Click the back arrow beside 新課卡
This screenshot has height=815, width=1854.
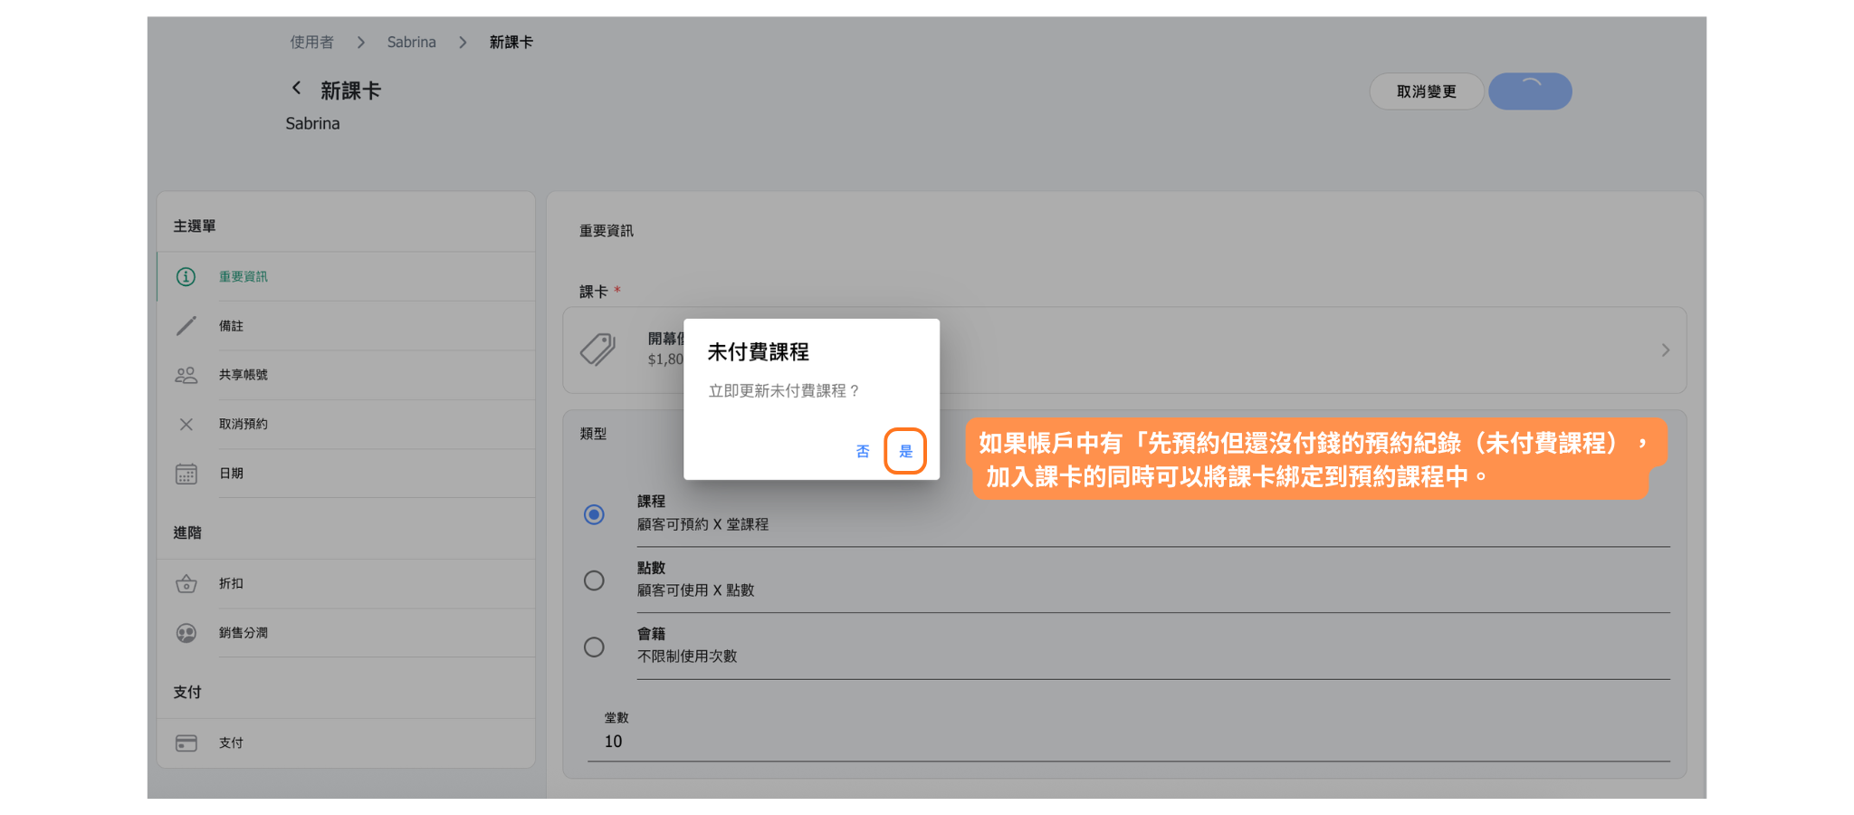coord(296,89)
